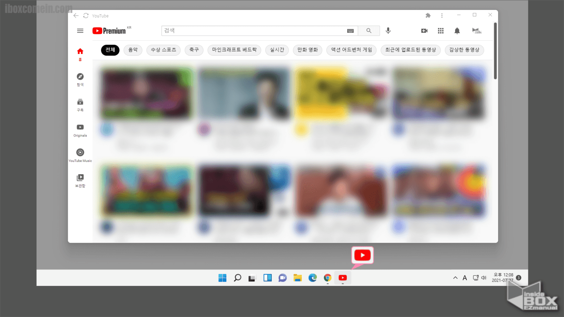Image resolution: width=564 pixels, height=317 pixels.
Task: Click the magnifier search button
Action: point(369,31)
